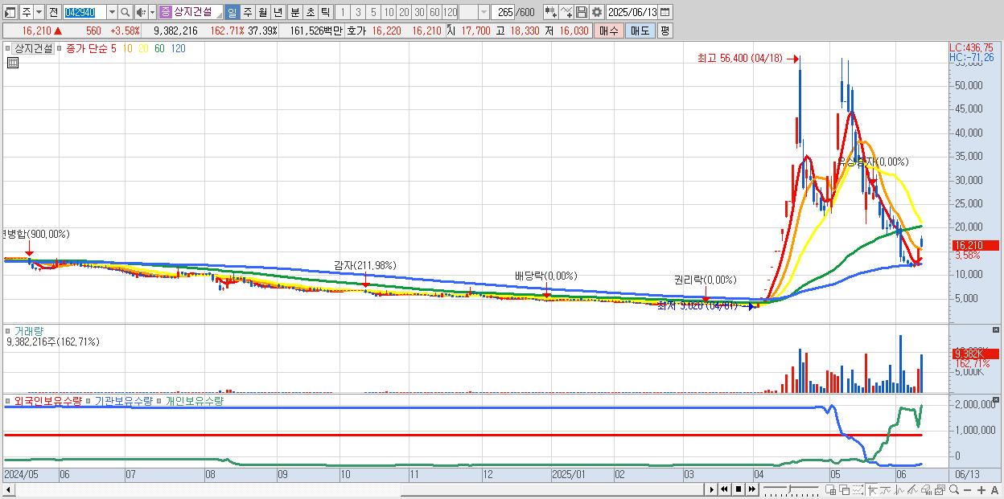Choose the 120 interval button
Viewport: 1004px width, 499px height.
(x=450, y=12)
